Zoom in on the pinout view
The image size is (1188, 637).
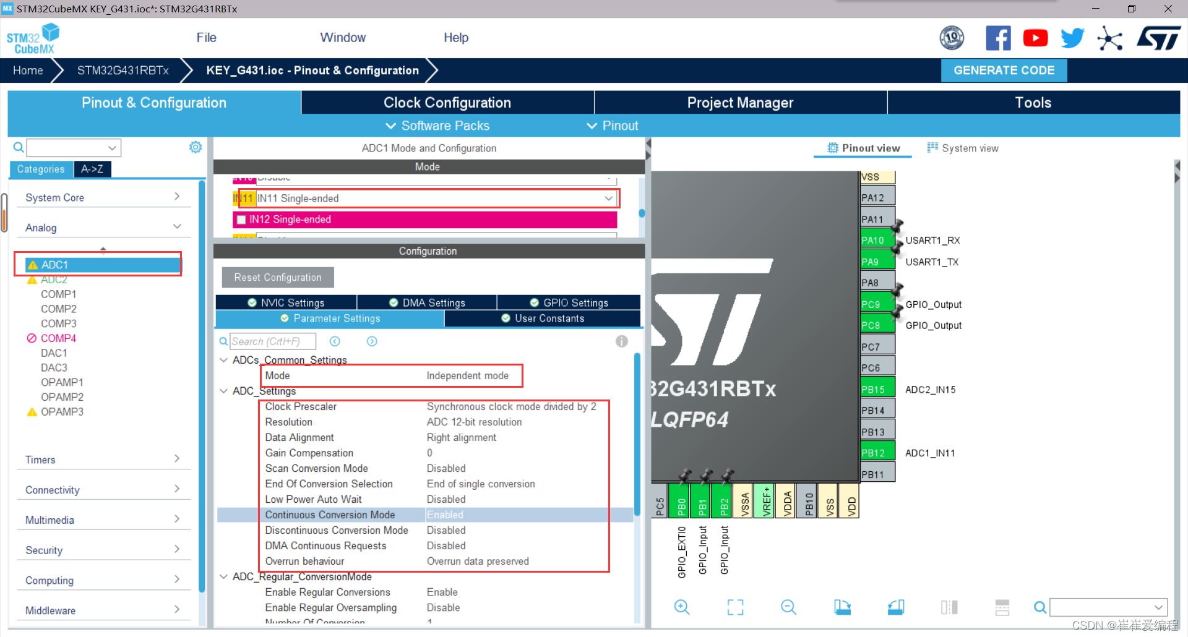click(682, 607)
